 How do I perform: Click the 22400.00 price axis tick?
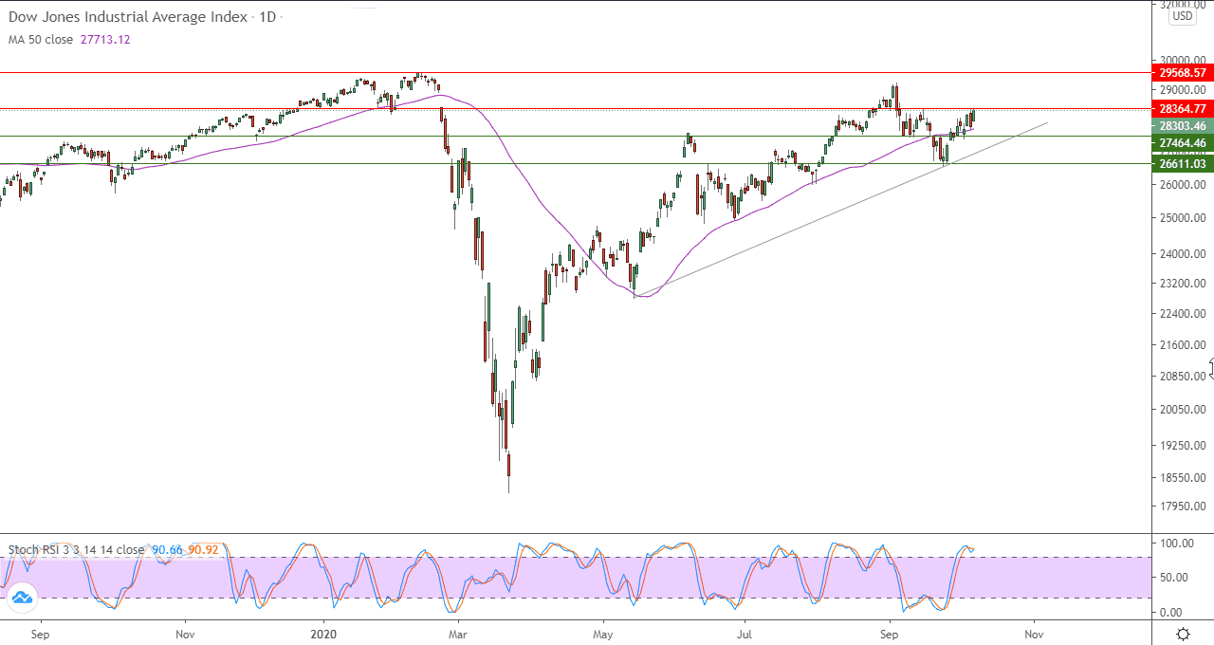point(1182,314)
